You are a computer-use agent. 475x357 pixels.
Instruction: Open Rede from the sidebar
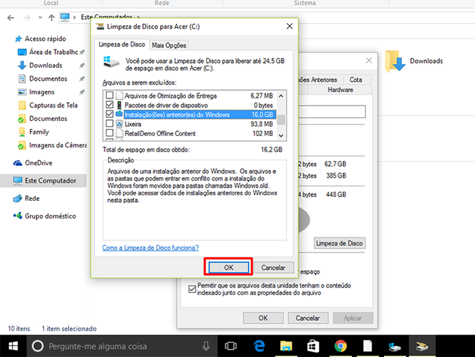[30, 198]
